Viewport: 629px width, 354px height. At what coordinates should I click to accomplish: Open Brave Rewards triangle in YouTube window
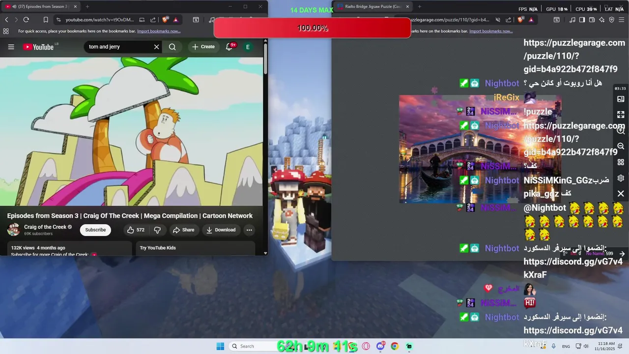pyautogui.click(x=175, y=20)
